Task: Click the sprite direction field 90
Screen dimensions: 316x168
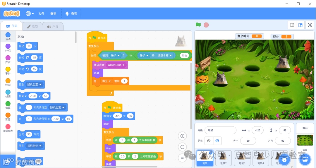Action: click(x=283, y=141)
